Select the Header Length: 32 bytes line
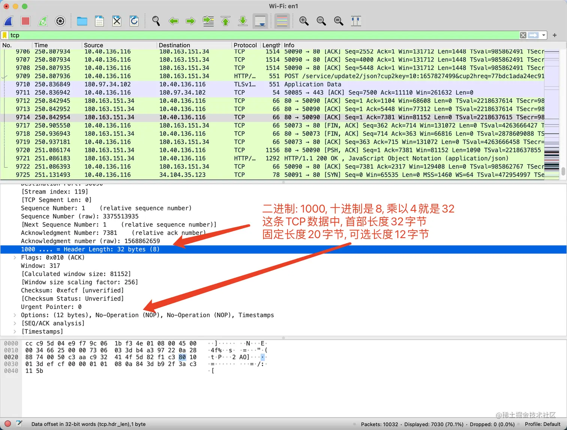The image size is (567, 430). pos(283,250)
